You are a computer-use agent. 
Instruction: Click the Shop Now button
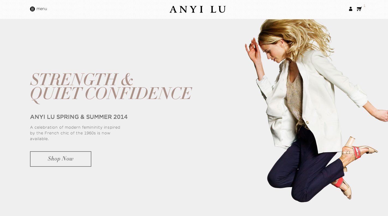[61, 159]
